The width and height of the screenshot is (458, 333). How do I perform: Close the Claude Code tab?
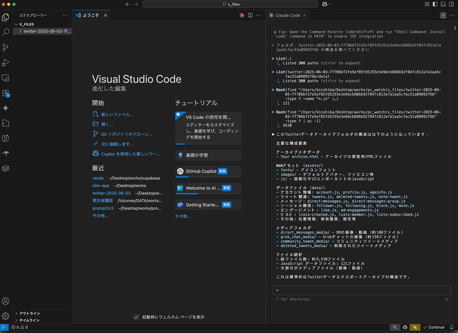click(305, 15)
